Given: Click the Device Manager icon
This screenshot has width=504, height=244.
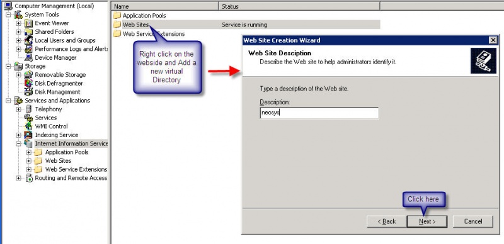Looking at the screenshot, I should 28,57.
